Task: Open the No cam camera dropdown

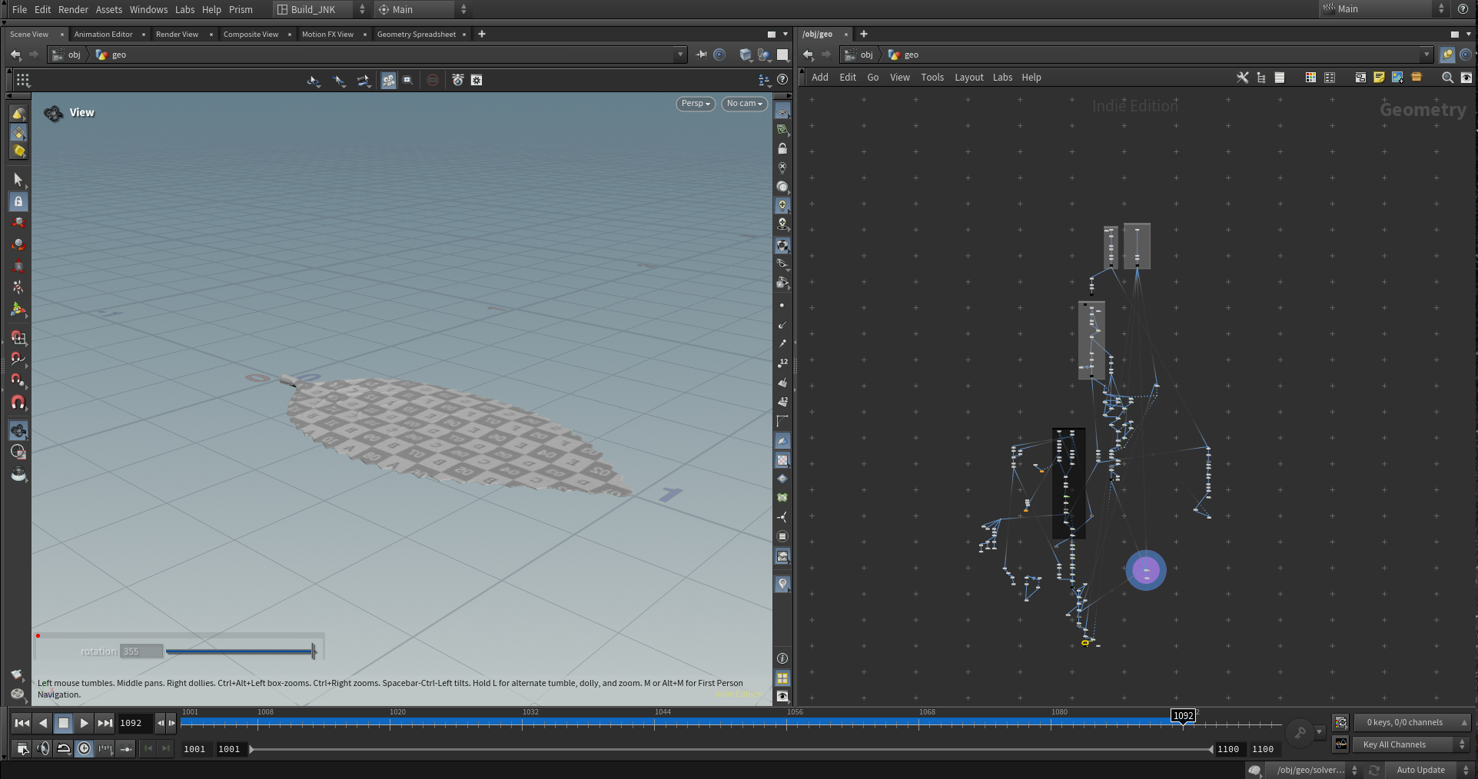Action: (744, 104)
